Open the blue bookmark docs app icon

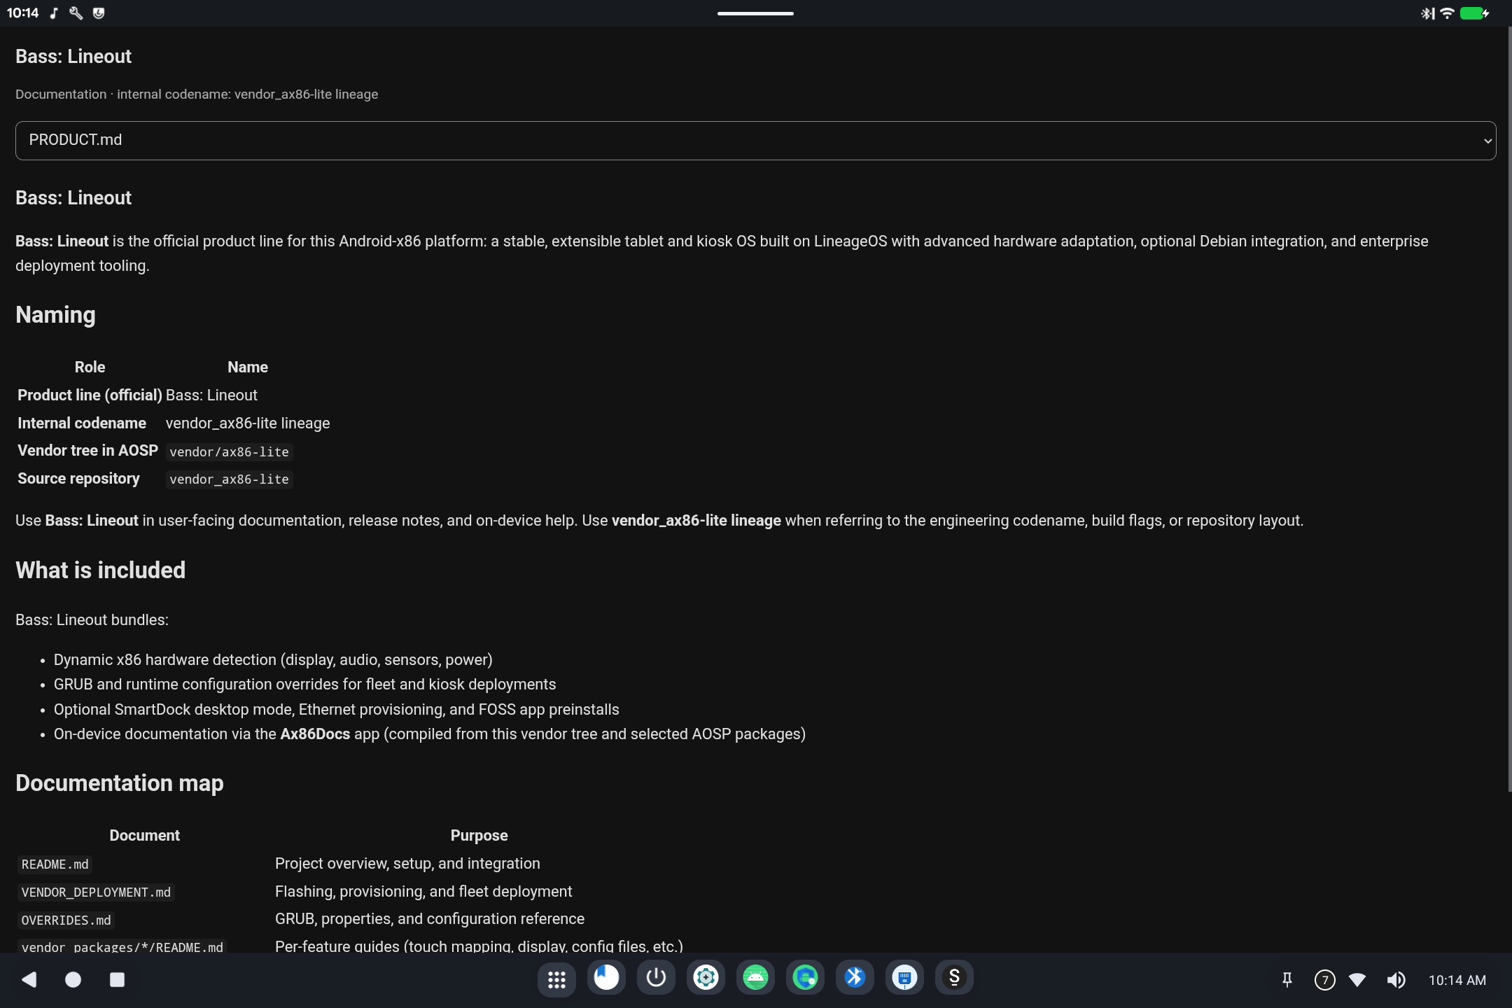coord(606,979)
